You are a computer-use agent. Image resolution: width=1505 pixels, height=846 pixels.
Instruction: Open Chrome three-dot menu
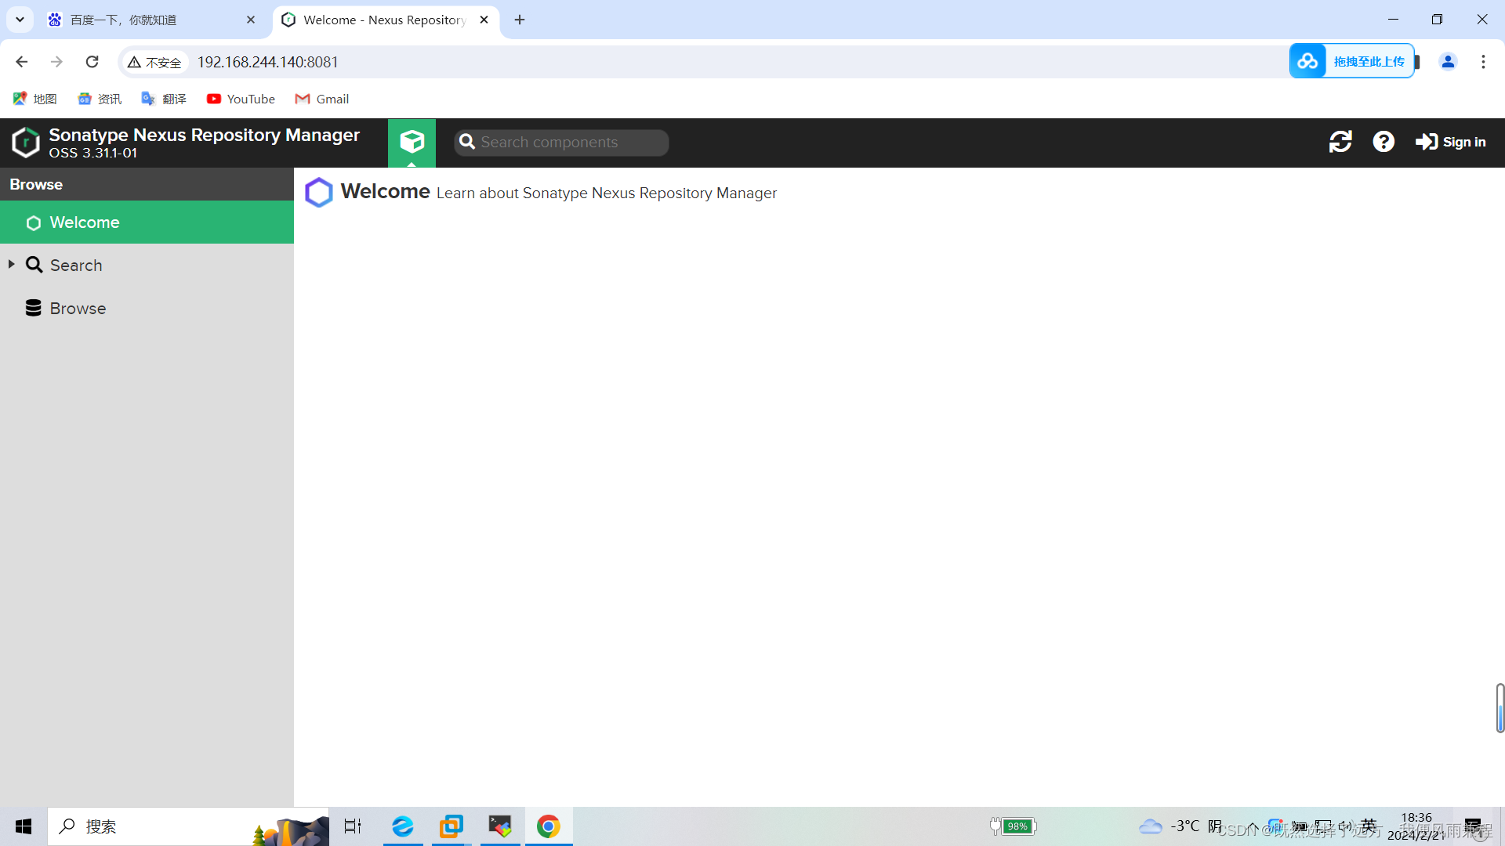coord(1483,62)
